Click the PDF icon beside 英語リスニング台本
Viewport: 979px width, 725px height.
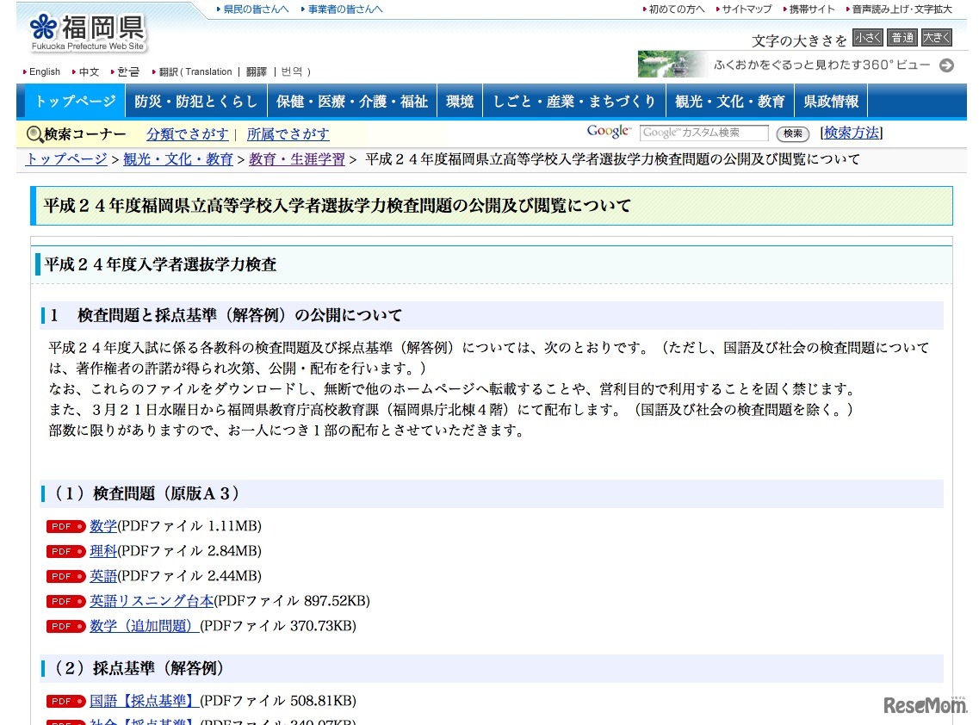point(65,601)
